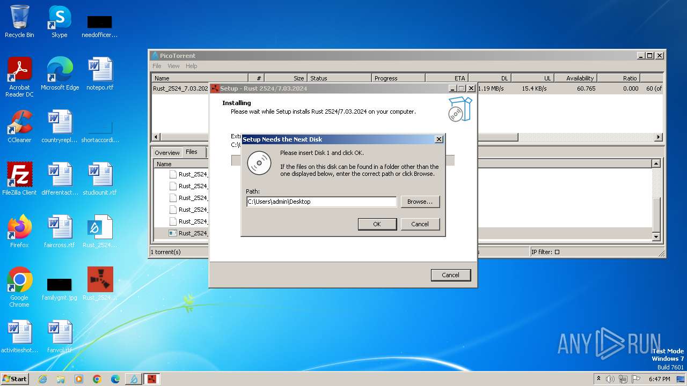The height and width of the screenshot is (386, 687).
Task: Switch to PicoTorrent via taskbar button
Action: [x=134, y=379]
